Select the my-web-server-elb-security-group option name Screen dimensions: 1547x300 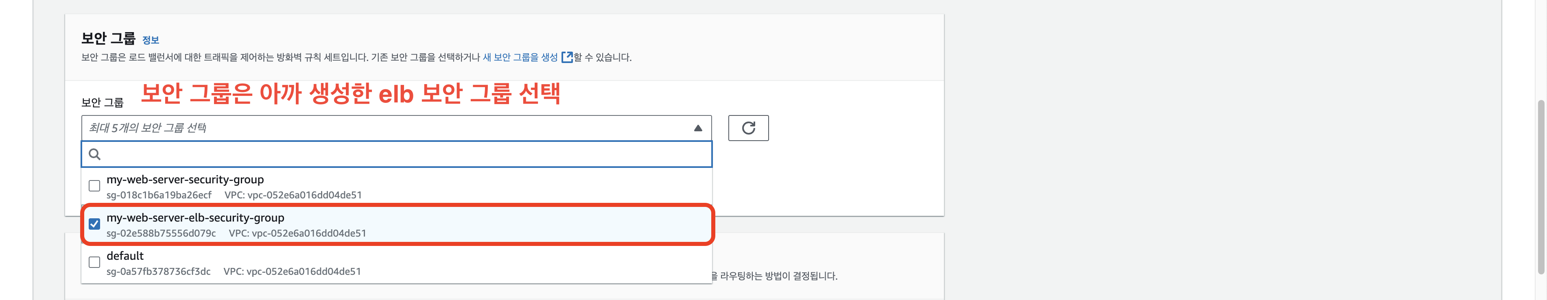click(x=195, y=218)
